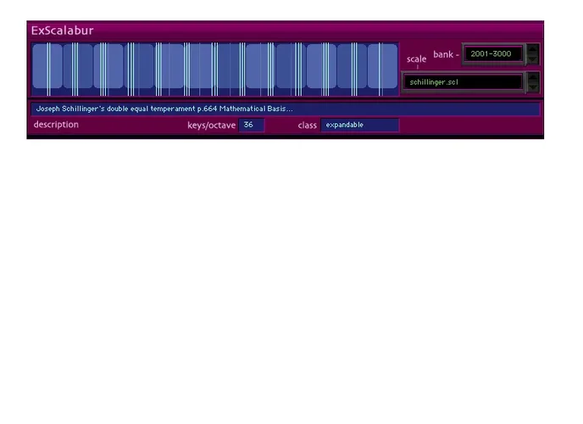Click the bank stepper up arrow
Image resolution: width=583 pixels, height=424 pixels.
pyautogui.click(x=533, y=49)
